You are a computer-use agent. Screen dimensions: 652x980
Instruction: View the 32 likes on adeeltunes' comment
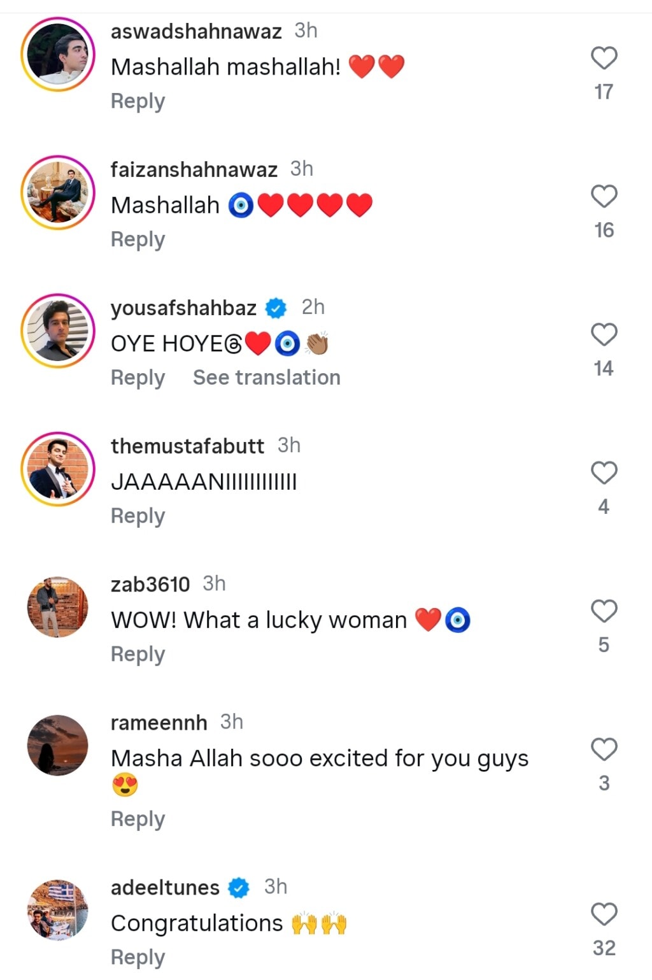(x=603, y=948)
